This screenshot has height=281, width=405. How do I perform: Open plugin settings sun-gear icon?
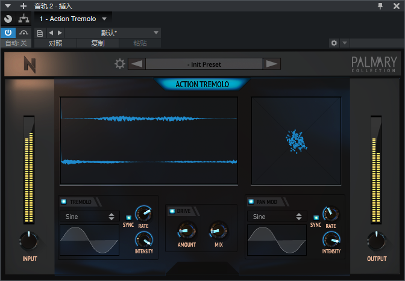pos(120,64)
